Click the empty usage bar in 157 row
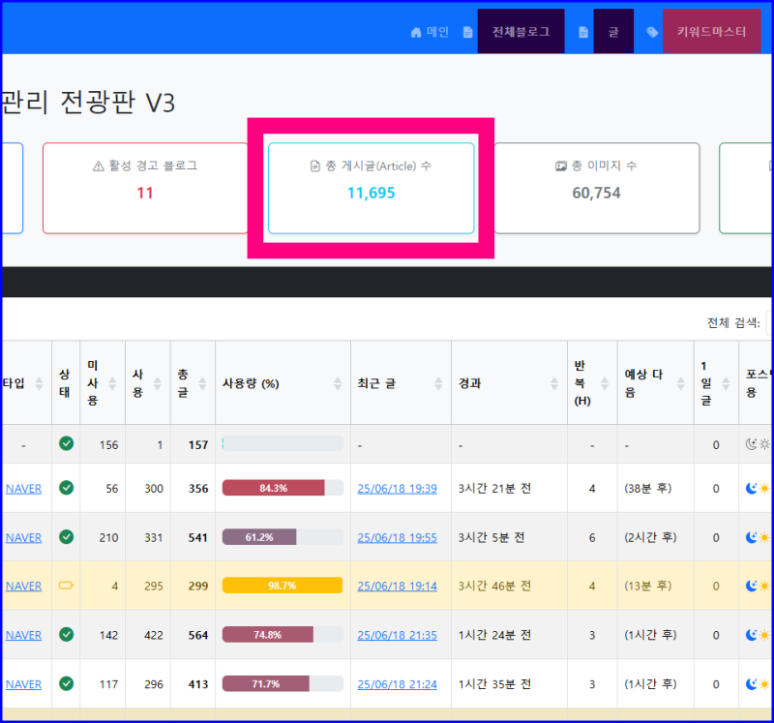The image size is (774, 723). coord(283,443)
